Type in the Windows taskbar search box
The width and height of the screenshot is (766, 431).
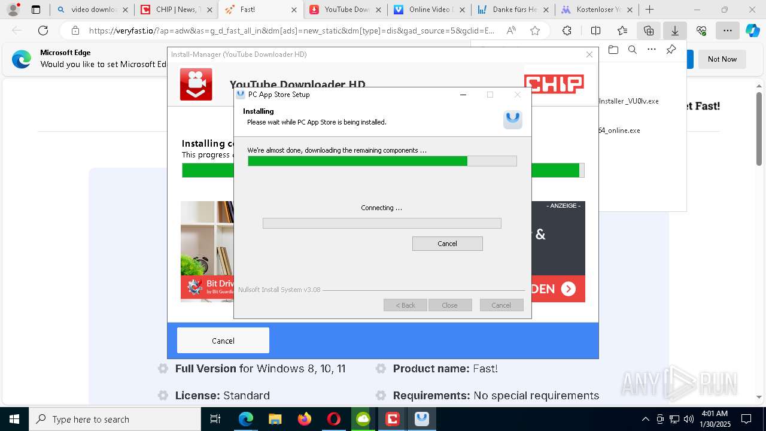tap(115, 419)
